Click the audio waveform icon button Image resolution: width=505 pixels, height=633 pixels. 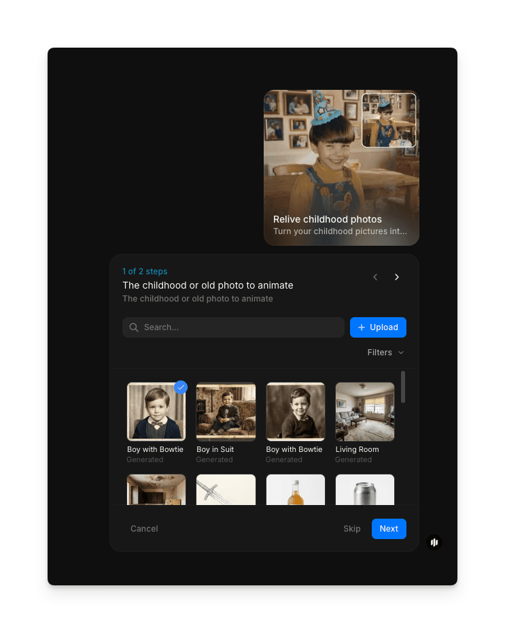coord(434,542)
